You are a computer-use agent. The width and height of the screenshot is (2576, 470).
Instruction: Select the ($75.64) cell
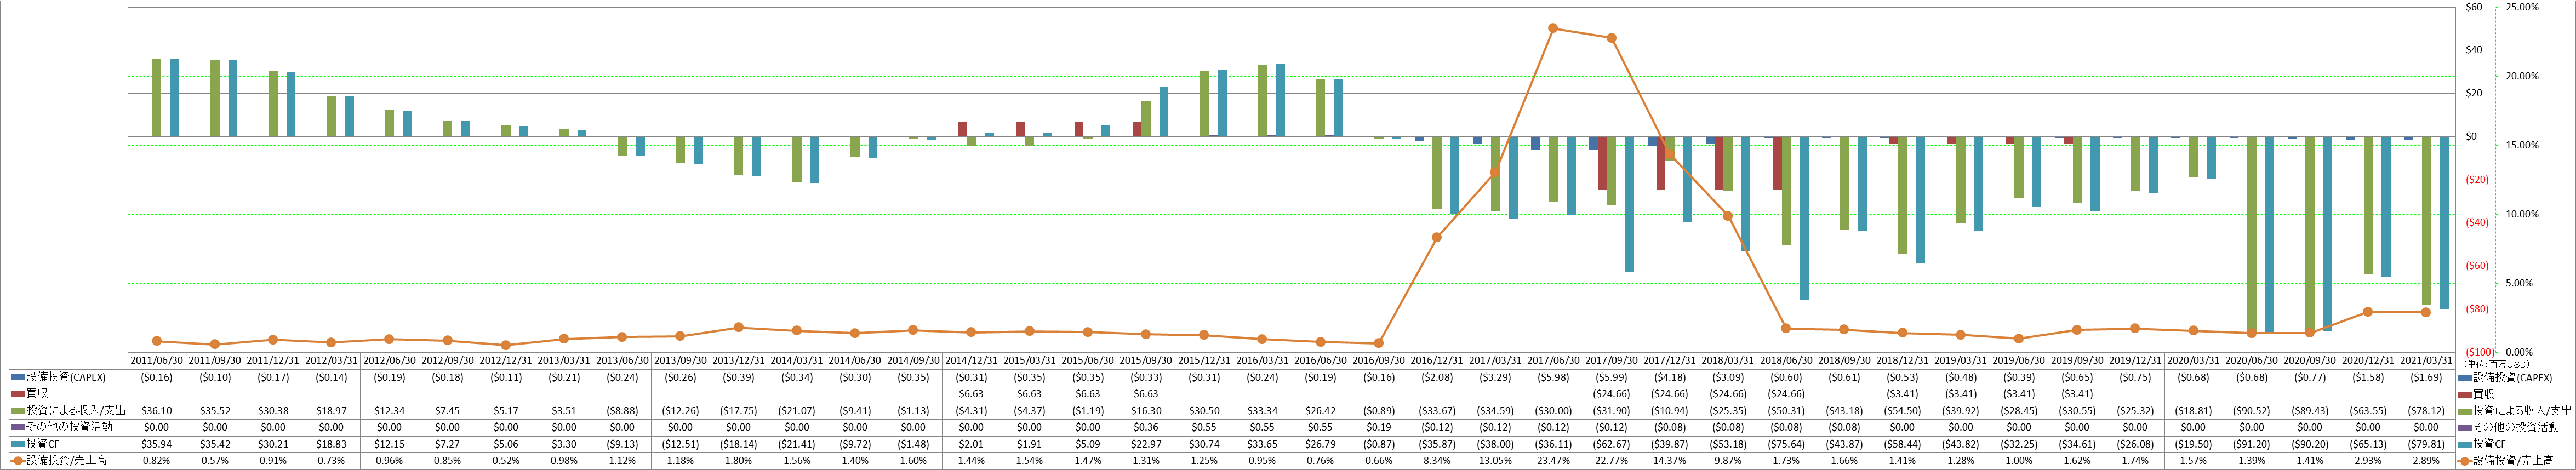tap(1786, 444)
